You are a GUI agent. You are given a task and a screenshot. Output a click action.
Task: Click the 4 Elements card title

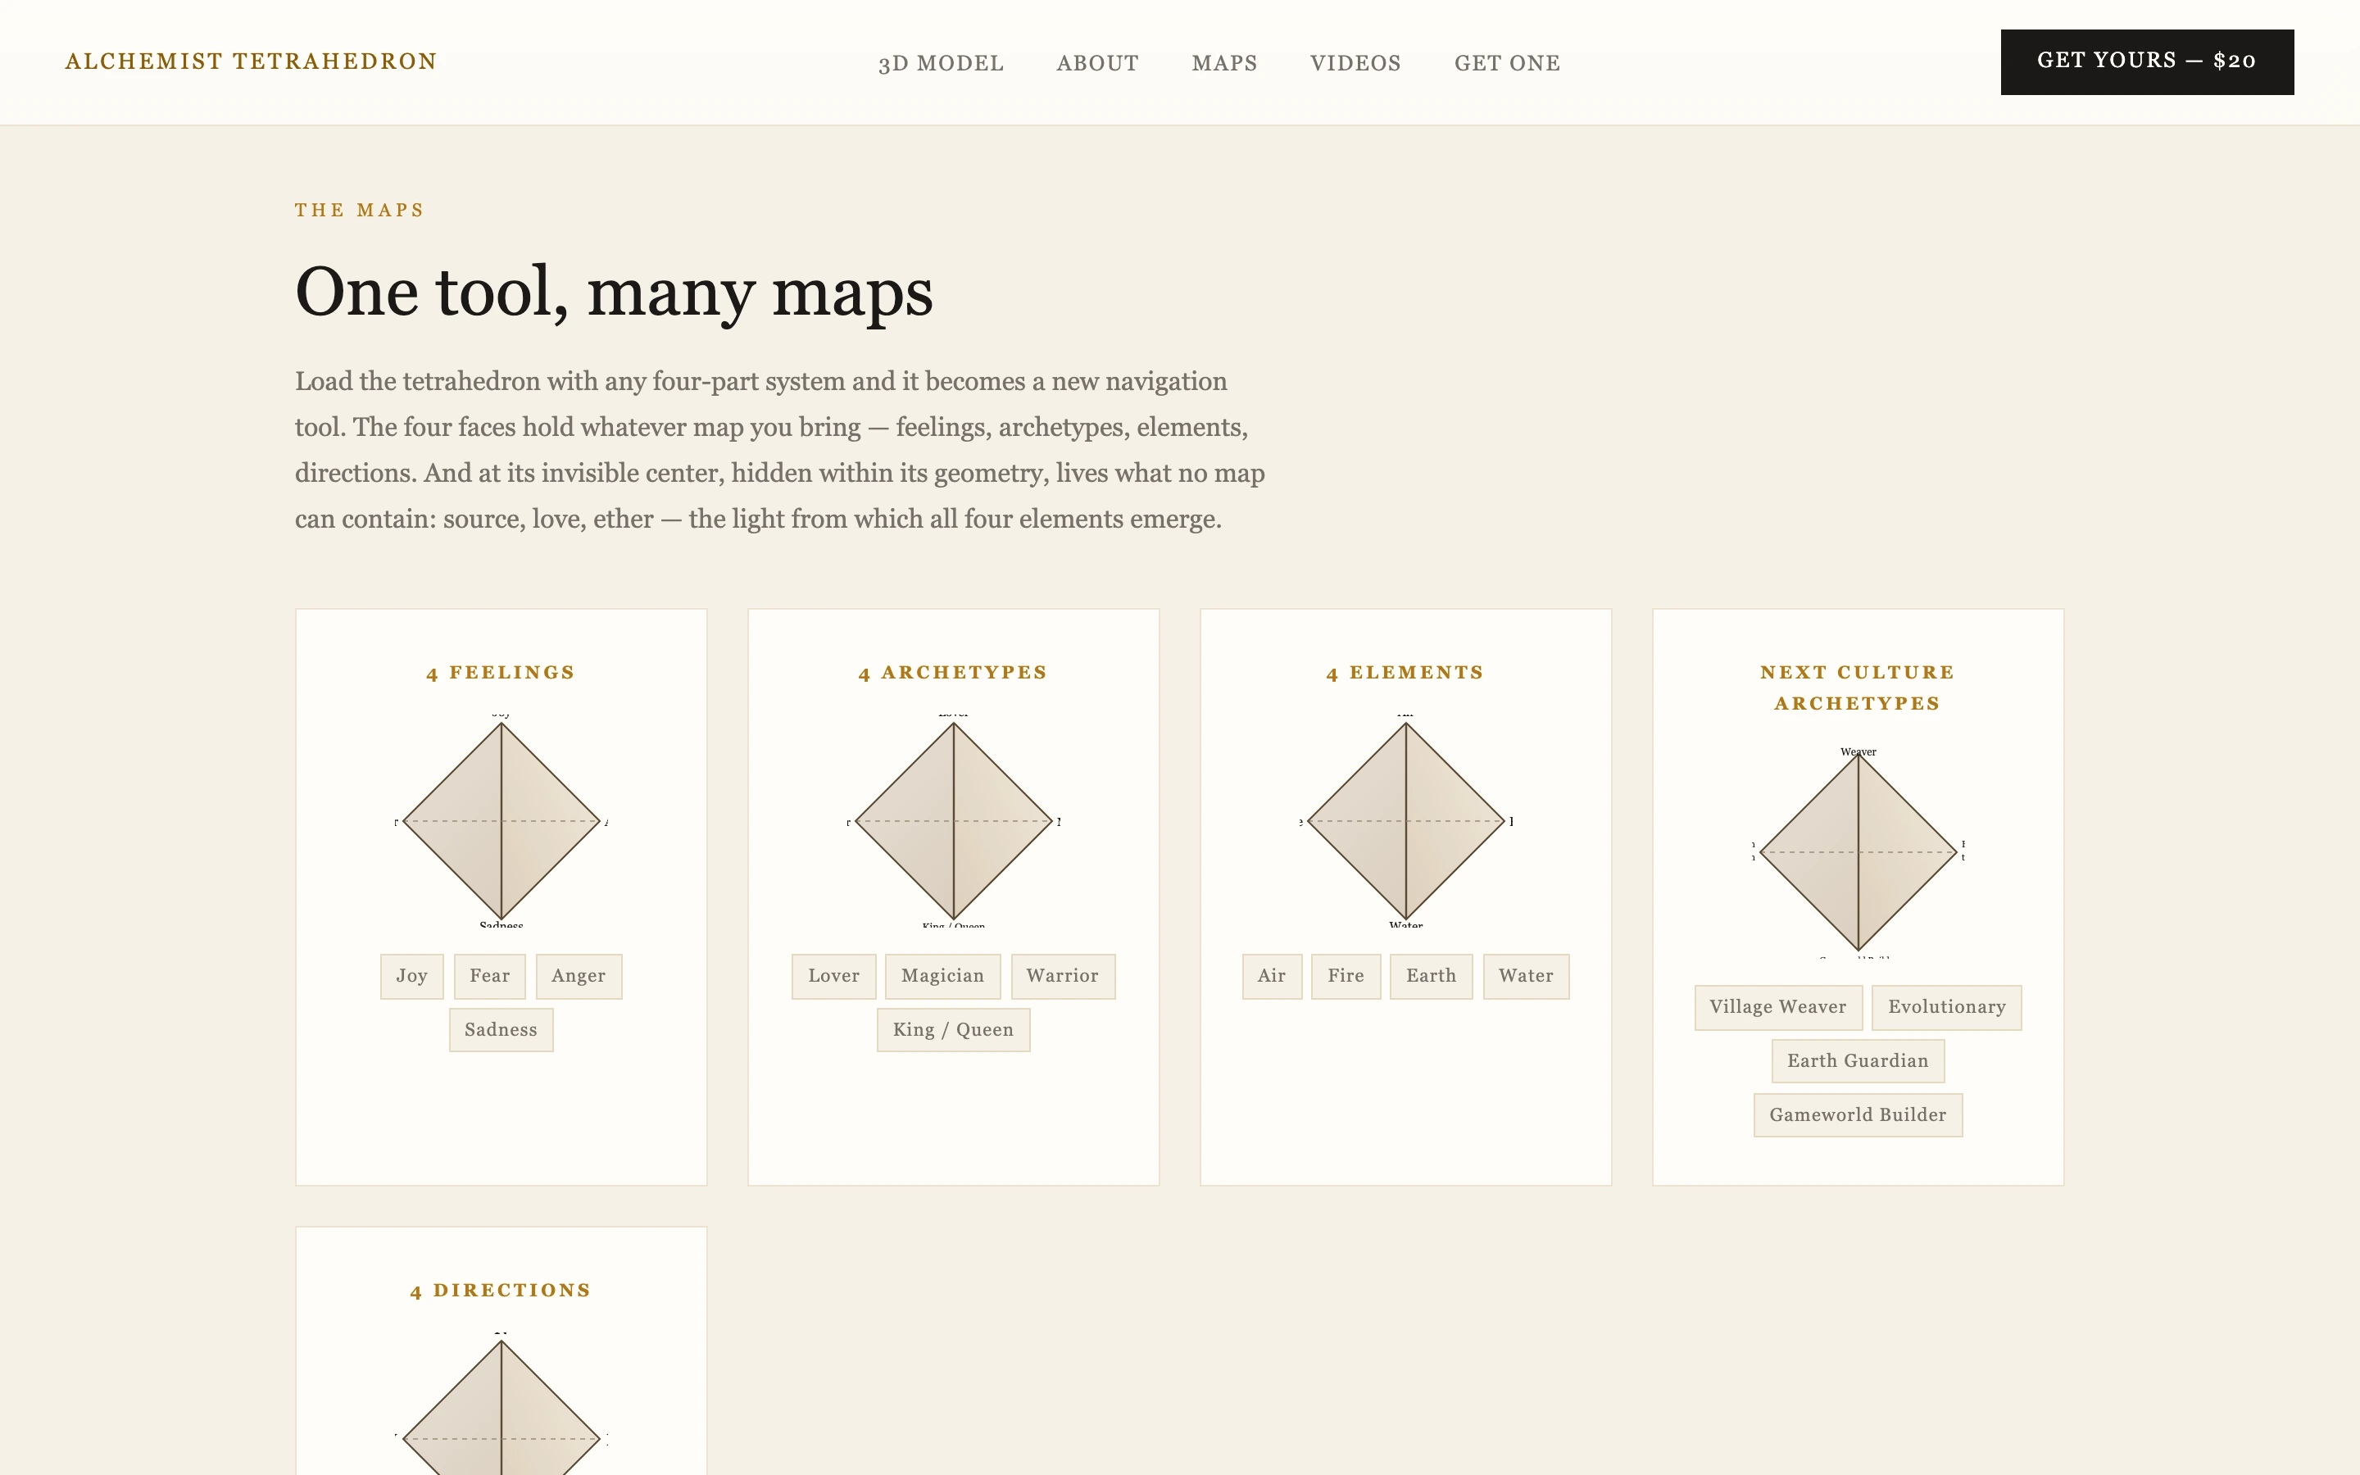tap(1405, 672)
